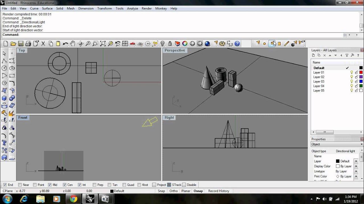Click the Print icon

click(28, 44)
